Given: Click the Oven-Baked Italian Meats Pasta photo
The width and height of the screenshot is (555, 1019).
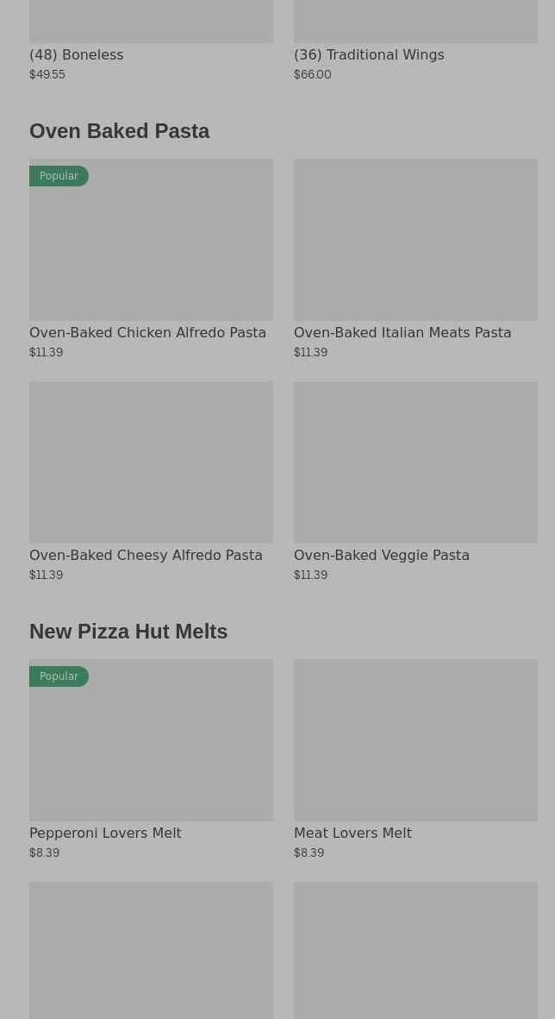Looking at the screenshot, I should 415,239.
